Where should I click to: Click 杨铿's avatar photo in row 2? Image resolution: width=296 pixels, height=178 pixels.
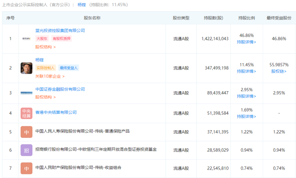26,68
